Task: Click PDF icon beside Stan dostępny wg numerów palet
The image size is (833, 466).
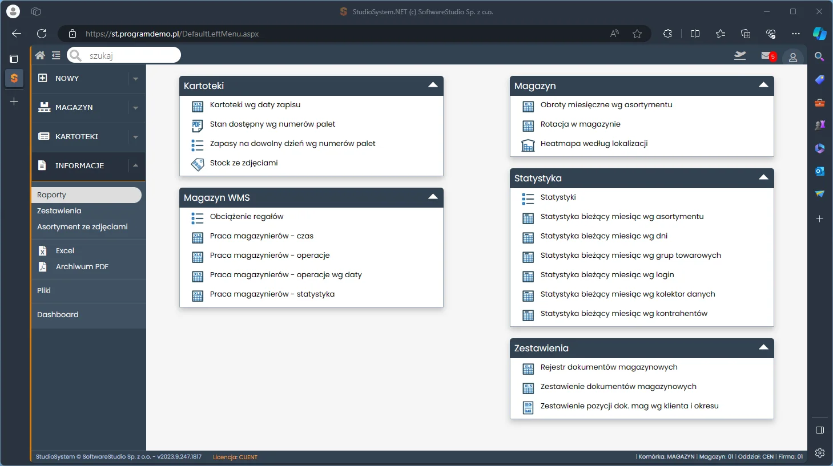Action: point(198,125)
